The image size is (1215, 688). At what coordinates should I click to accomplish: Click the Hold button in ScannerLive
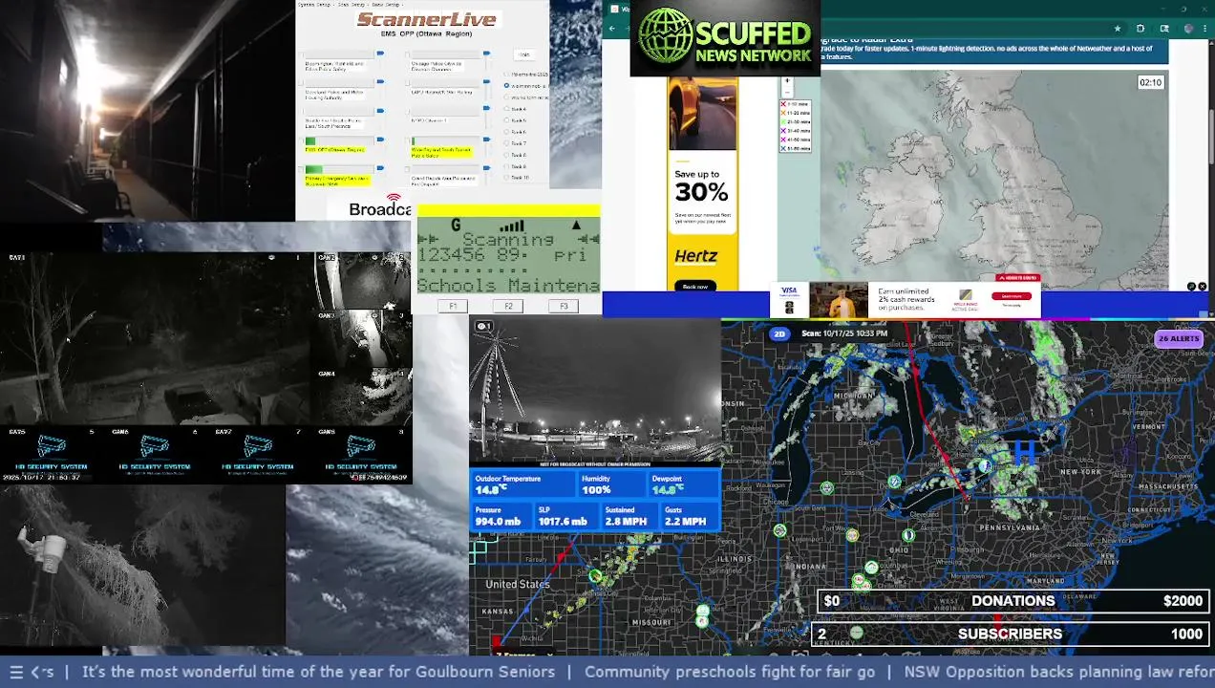[524, 54]
